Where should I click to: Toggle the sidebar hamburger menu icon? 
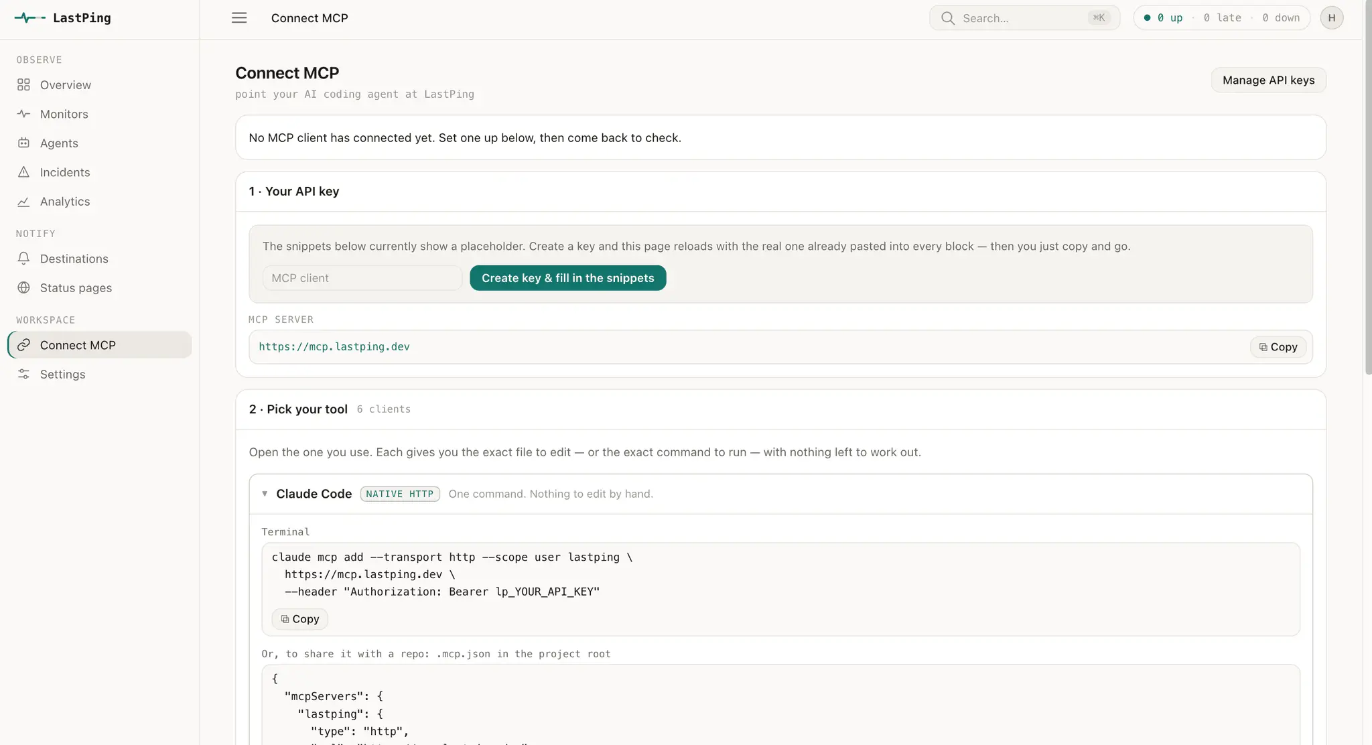[x=239, y=18]
